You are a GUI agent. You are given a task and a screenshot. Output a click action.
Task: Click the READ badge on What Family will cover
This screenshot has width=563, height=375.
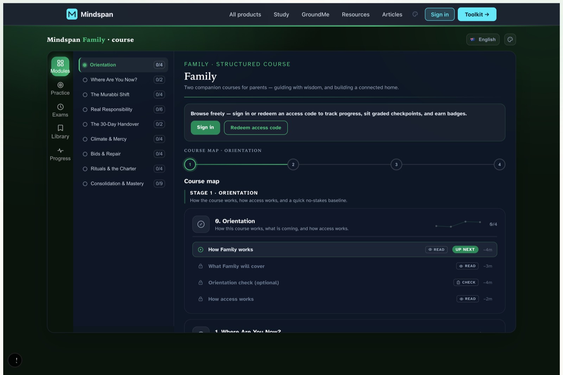coord(467,266)
